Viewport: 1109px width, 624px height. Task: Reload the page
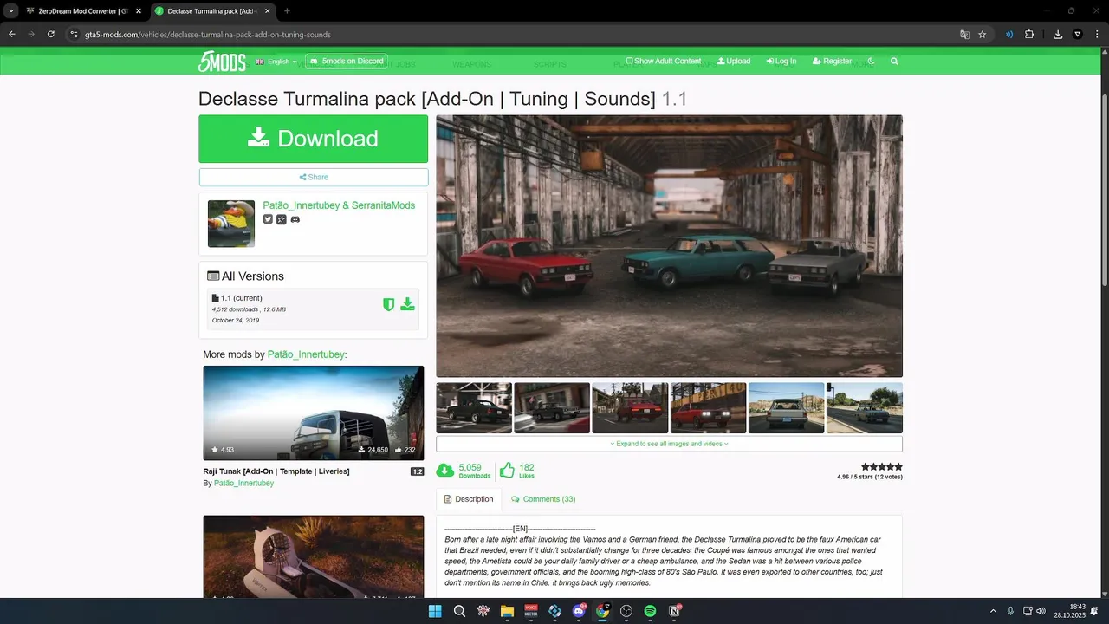pyautogui.click(x=51, y=35)
